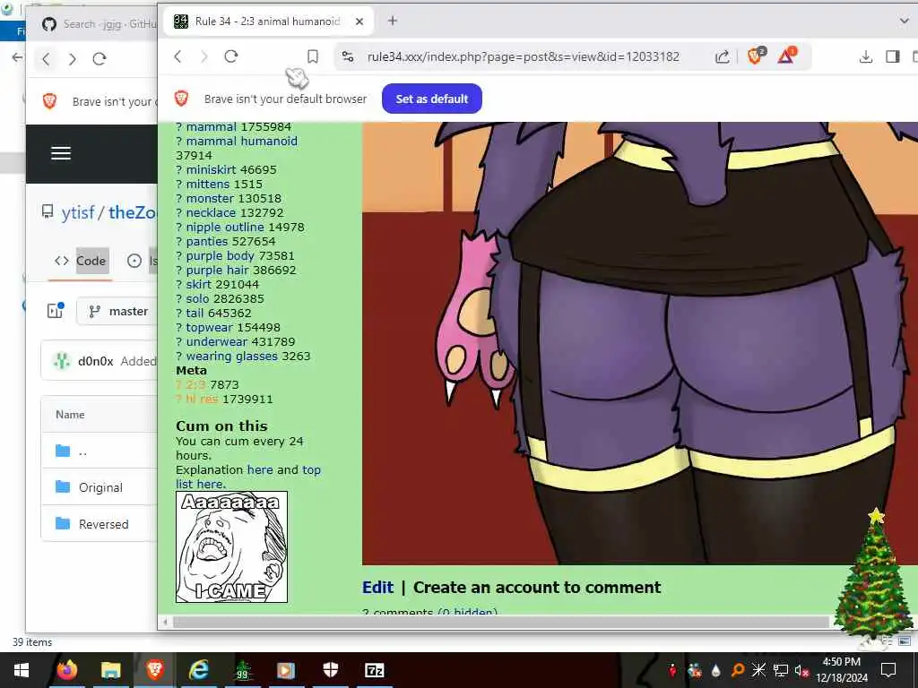Click the muted volume tray icon
Screen dimensions: 918x688
pos(801,670)
